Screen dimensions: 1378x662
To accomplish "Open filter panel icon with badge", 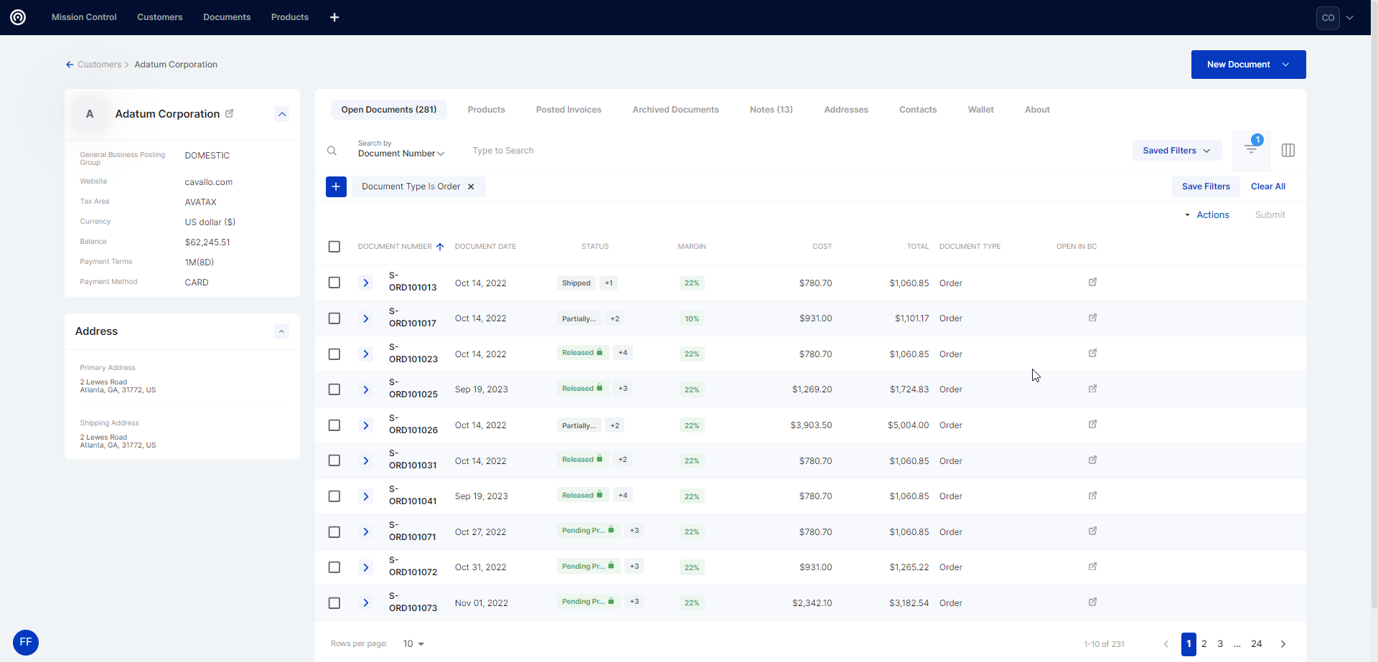I will [x=1251, y=149].
